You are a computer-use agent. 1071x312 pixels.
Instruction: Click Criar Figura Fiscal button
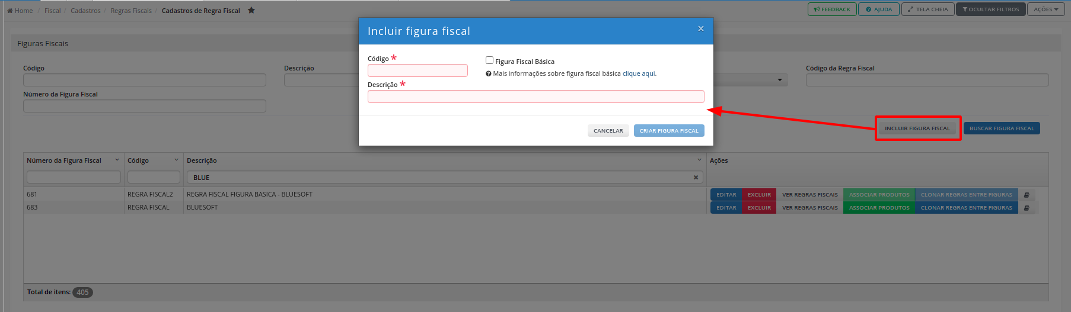click(x=668, y=131)
